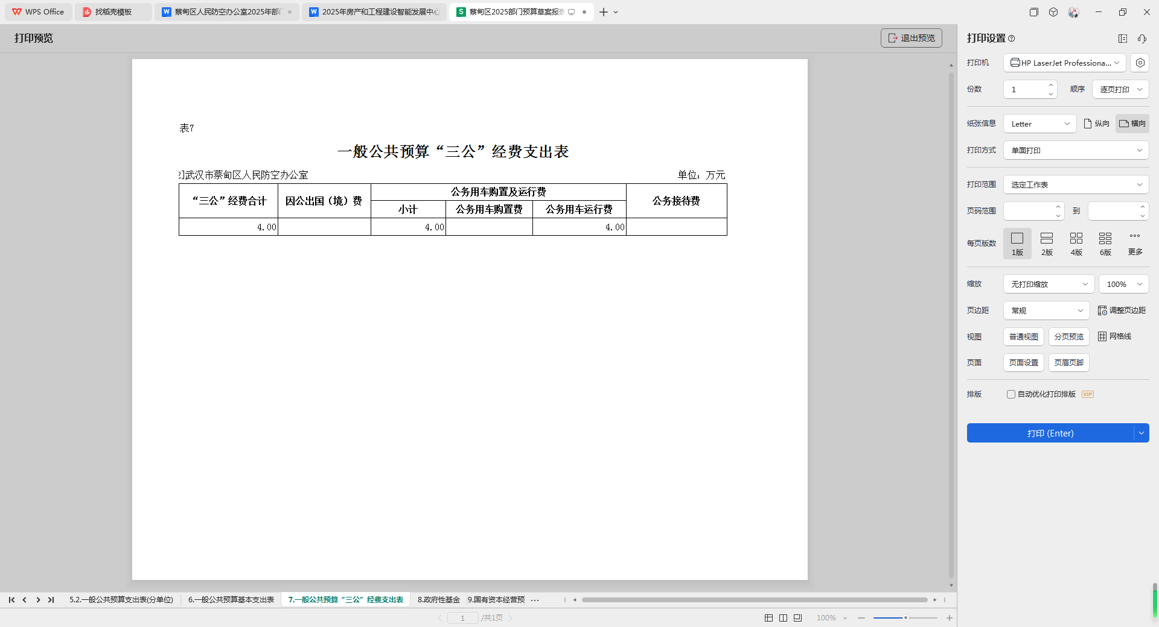Viewport: 1159px width, 627px height.
Task: Click the 退出预览 button
Action: pos(911,38)
